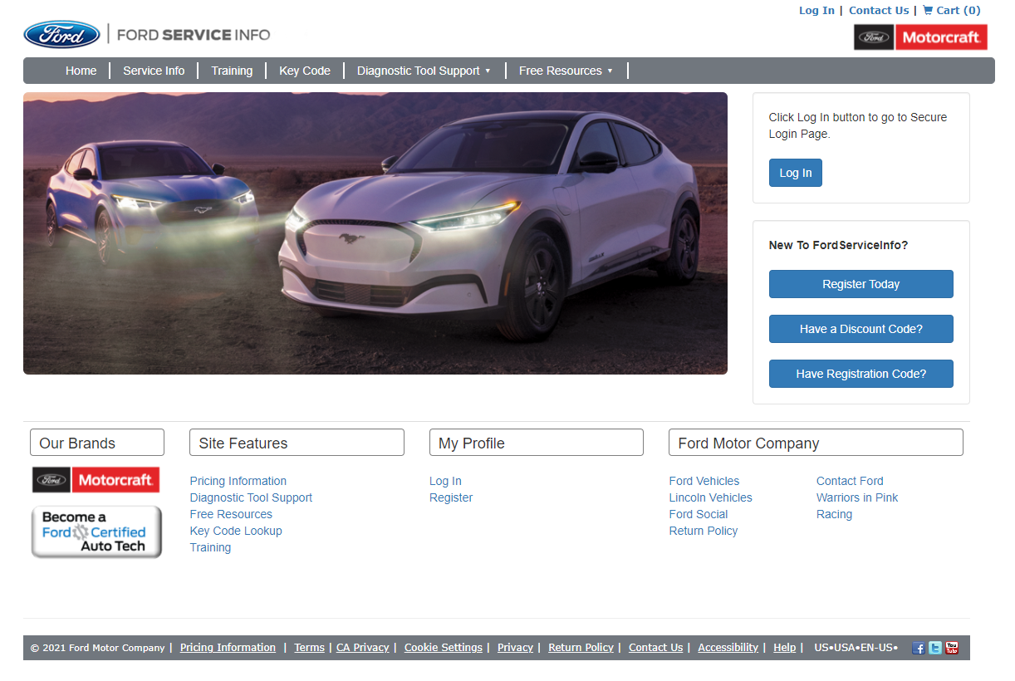Viewport: 1015px width, 681px height.
Task: Switch to the Service Info tab
Action: tap(154, 71)
